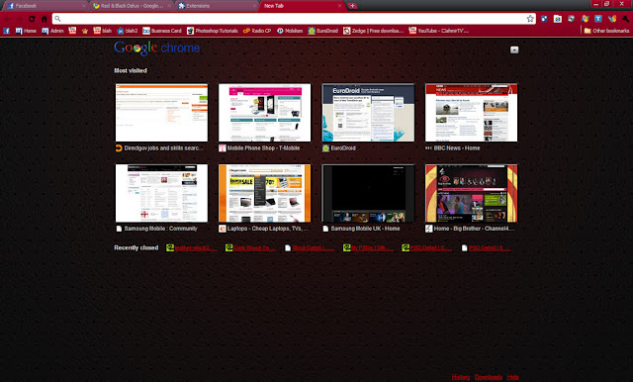Open the crown icon bookmark
Viewport: 633px width, 382px height.
coord(85,31)
